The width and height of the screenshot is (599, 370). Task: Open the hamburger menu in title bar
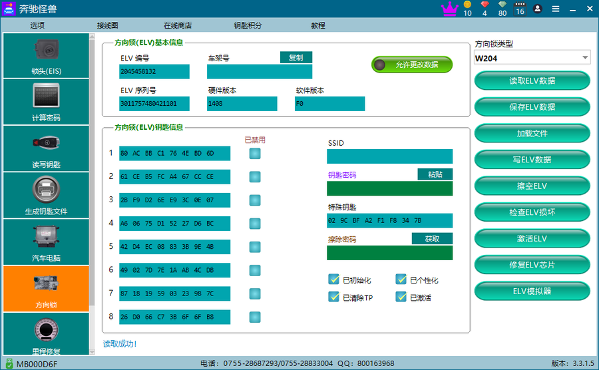(555, 9)
